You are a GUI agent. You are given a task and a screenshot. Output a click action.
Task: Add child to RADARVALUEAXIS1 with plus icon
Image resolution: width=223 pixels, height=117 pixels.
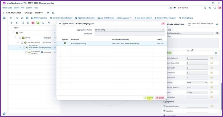[55, 53]
